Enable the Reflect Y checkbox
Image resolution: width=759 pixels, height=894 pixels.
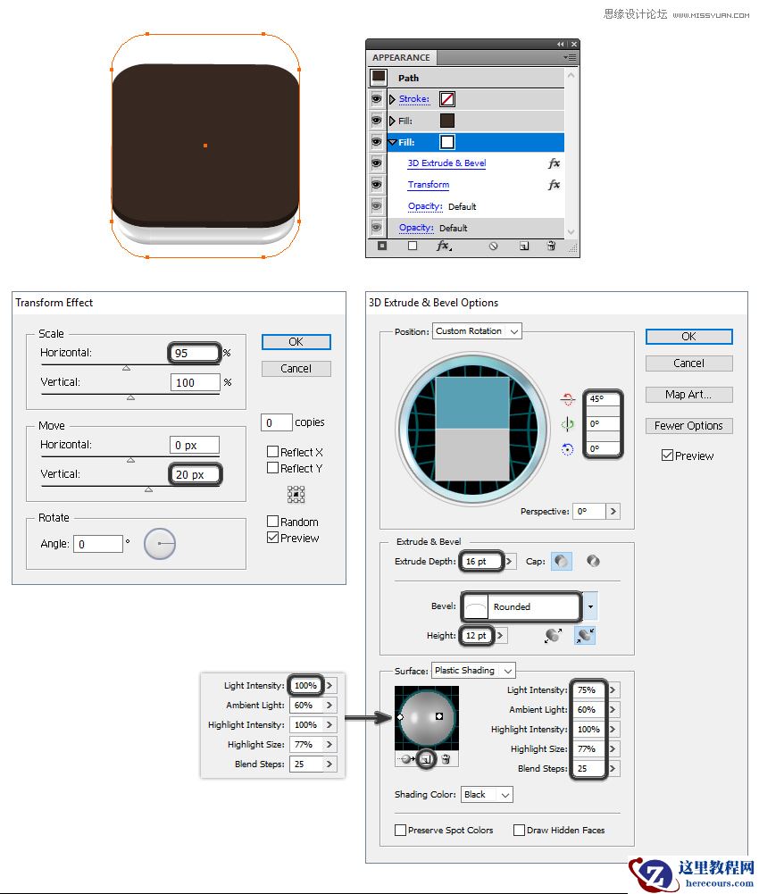[272, 468]
